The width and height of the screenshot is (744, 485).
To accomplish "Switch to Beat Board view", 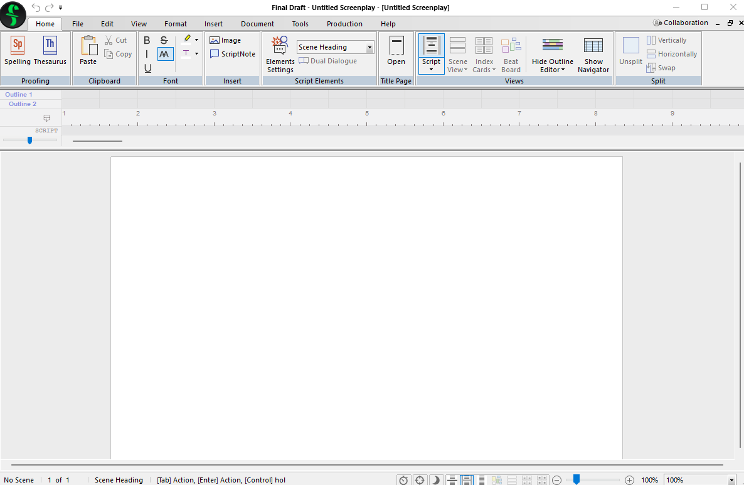I will coord(511,54).
